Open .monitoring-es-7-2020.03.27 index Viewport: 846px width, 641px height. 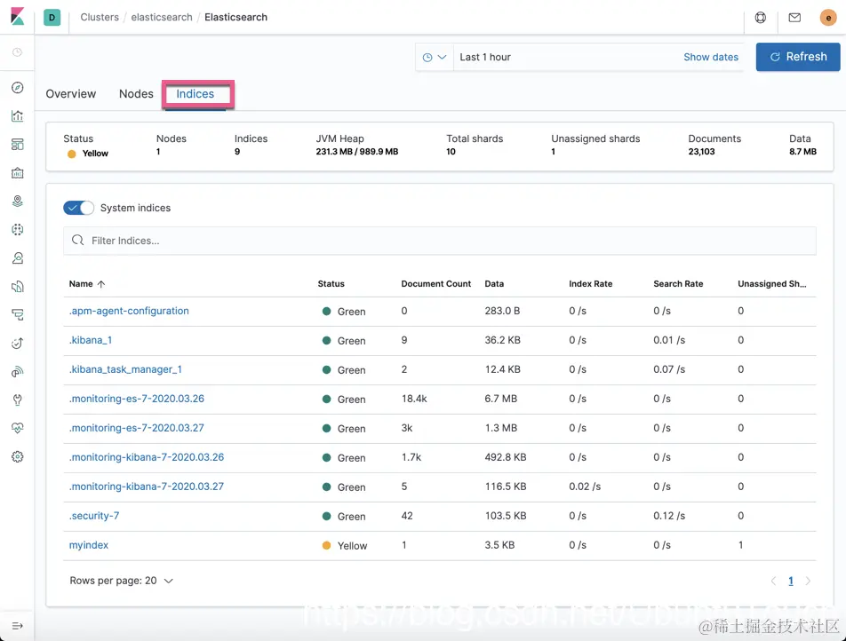tap(137, 428)
